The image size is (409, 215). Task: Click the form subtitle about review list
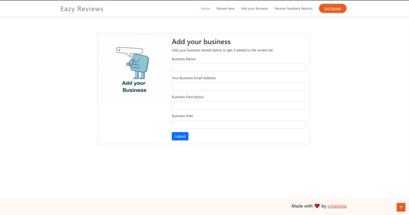[x=222, y=50]
